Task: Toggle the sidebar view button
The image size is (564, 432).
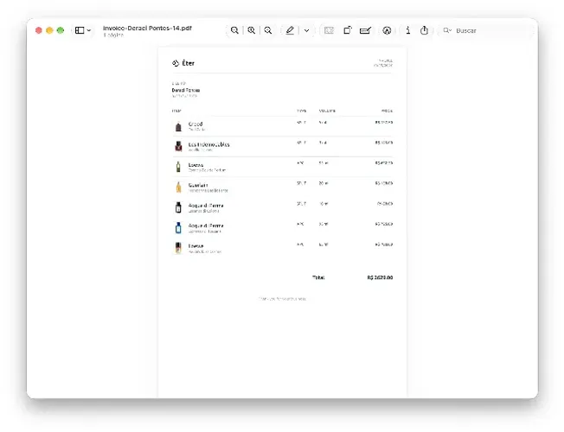Action: click(x=80, y=30)
